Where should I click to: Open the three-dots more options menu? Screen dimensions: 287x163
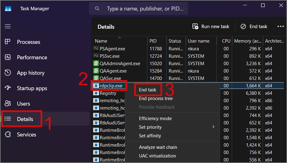280,27
